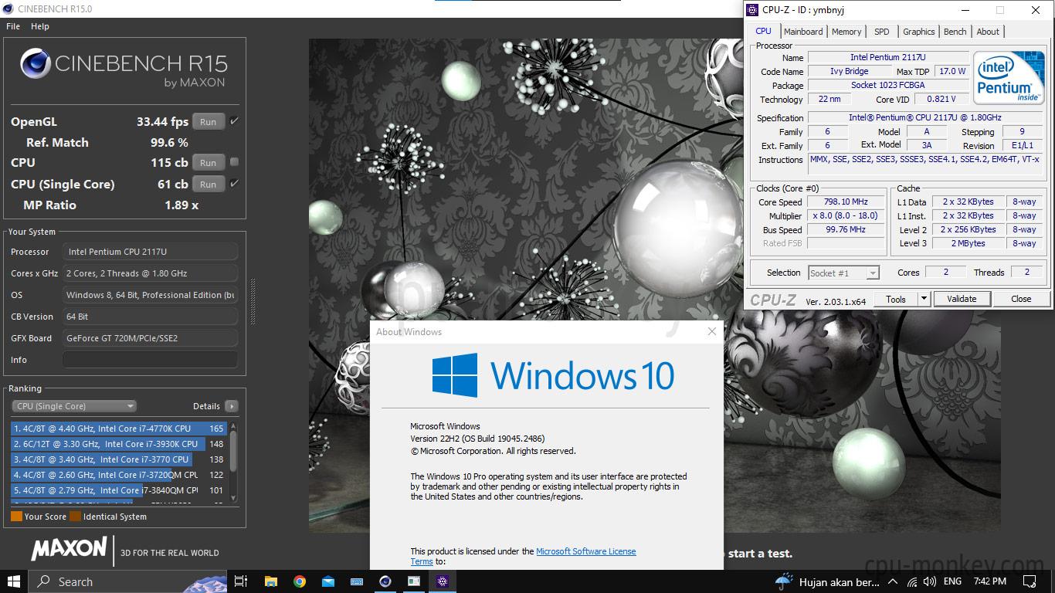Screen dimensions: 1055x593
Task: Open the Socket #1 selection dropdown
Action: pos(843,273)
